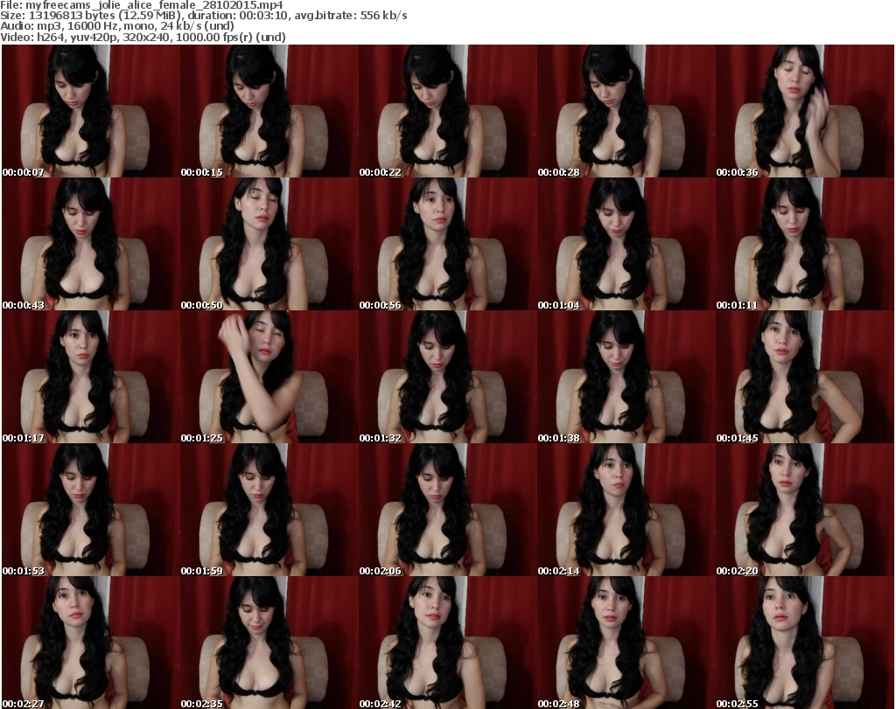The height and width of the screenshot is (709, 896).
Task: Click the File name line ending in .mp4
Action: pyautogui.click(x=142, y=5)
